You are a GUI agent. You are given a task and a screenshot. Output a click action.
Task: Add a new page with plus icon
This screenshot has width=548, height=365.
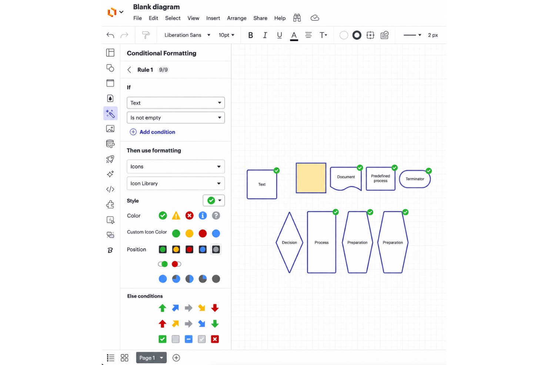tap(176, 358)
